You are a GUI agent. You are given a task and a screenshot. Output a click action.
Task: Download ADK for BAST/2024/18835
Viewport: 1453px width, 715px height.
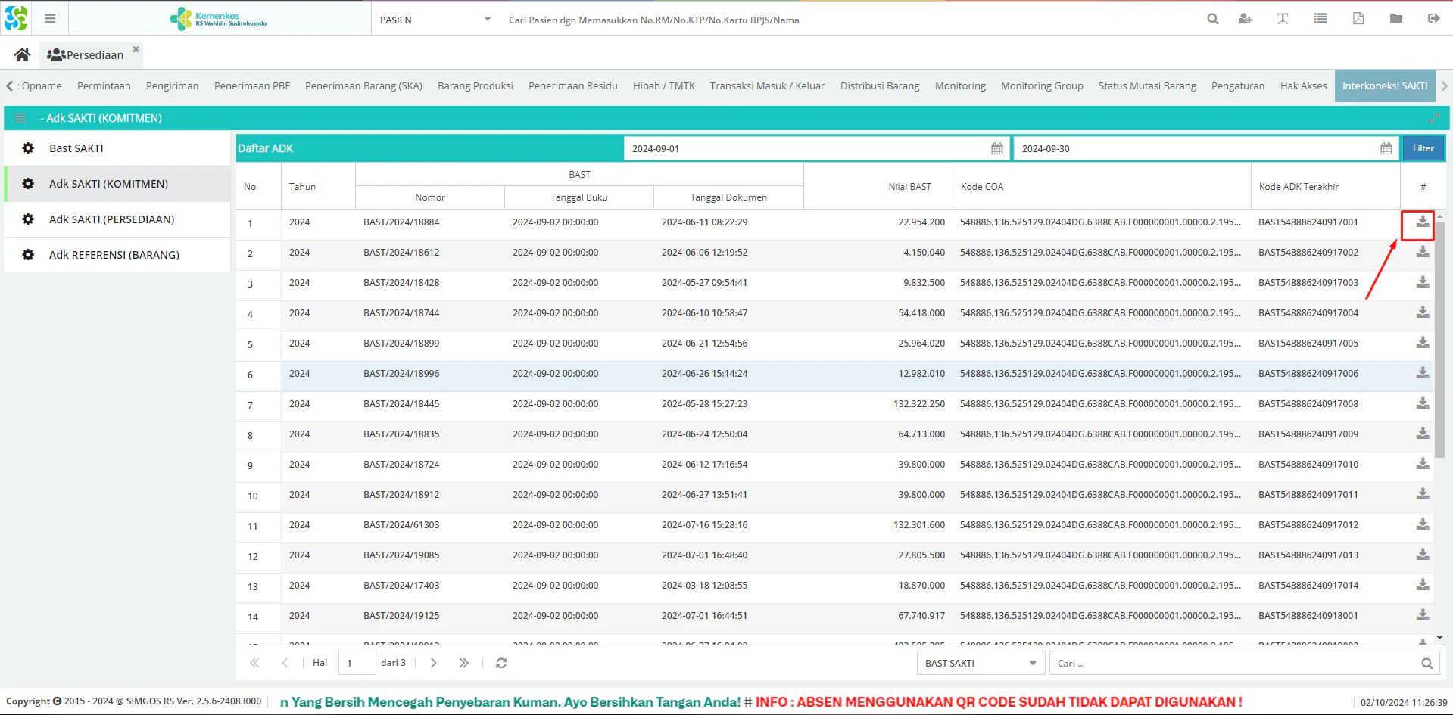pos(1423,434)
